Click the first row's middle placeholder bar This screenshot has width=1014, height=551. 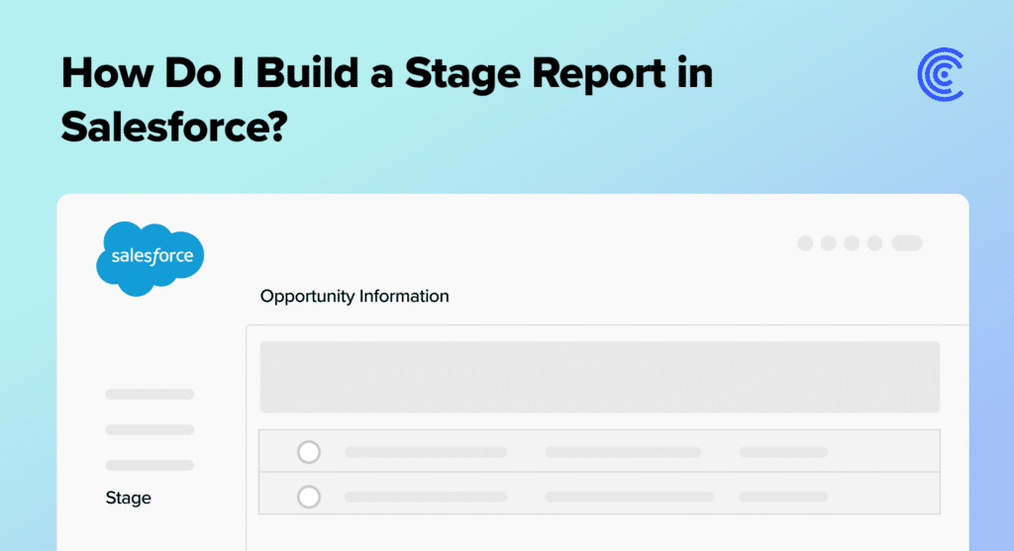[x=623, y=452]
